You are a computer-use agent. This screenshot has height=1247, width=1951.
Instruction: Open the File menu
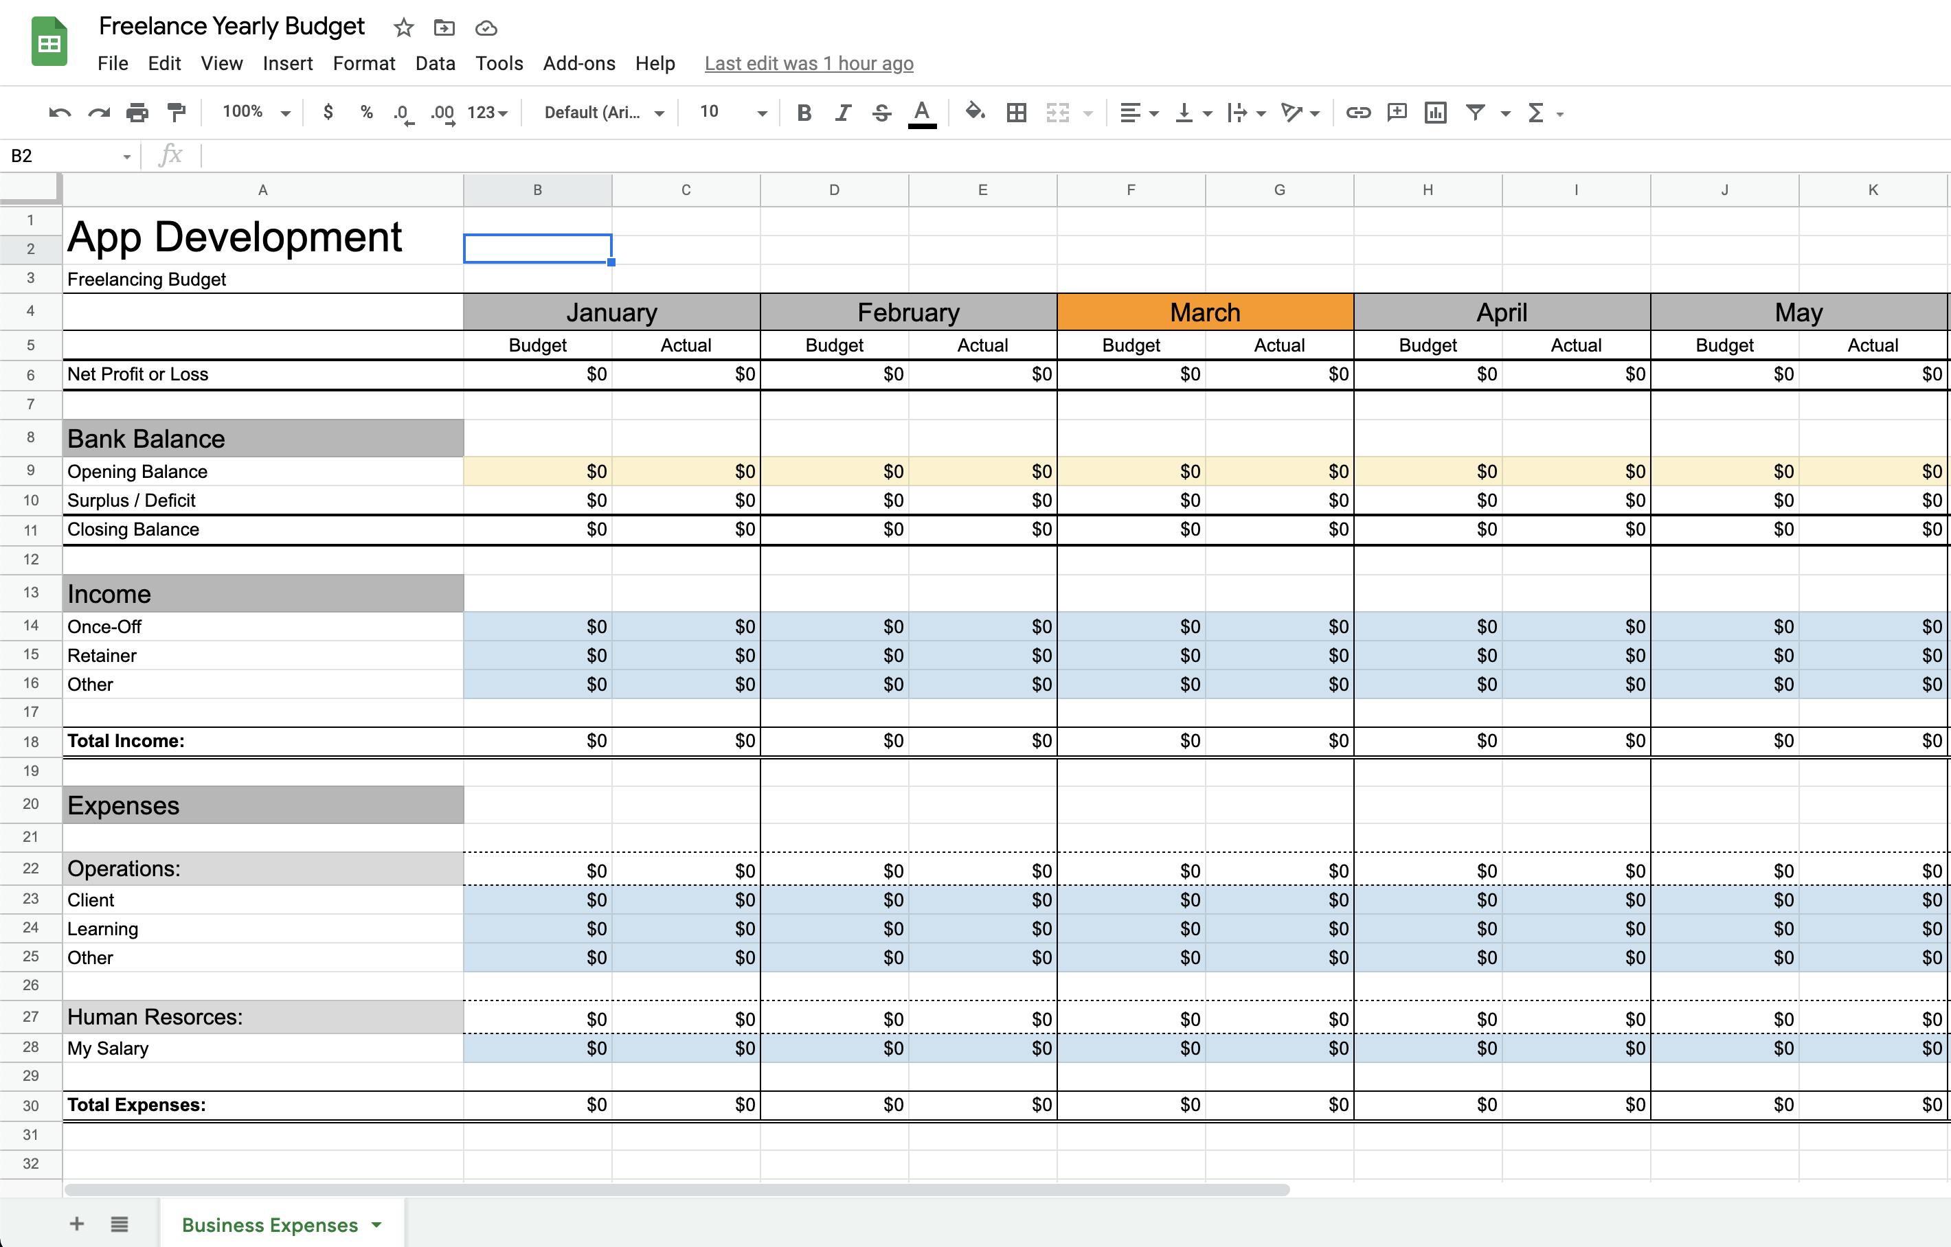(x=113, y=63)
